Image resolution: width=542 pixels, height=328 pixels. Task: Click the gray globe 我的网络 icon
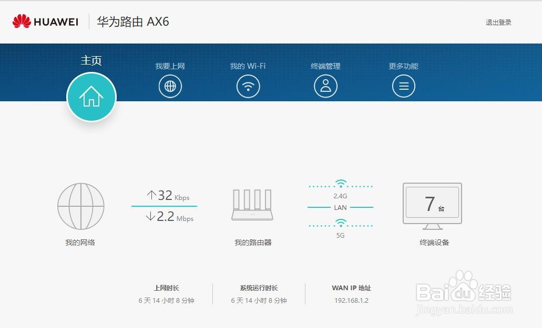(x=80, y=206)
